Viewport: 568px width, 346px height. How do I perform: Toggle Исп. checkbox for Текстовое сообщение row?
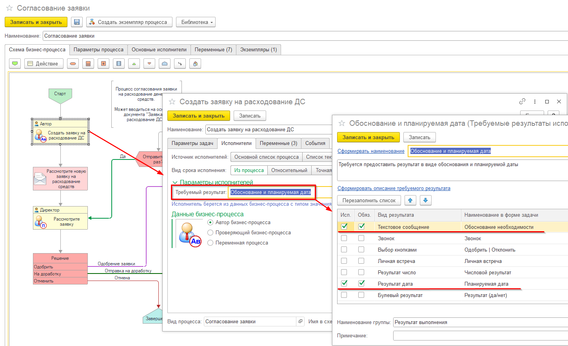pyautogui.click(x=344, y=226)
